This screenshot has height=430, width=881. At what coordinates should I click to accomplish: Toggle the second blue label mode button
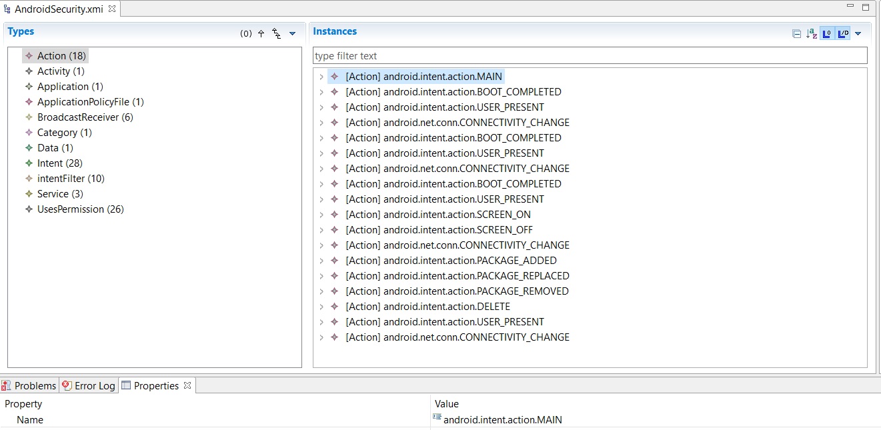click(x=843, y=34)
